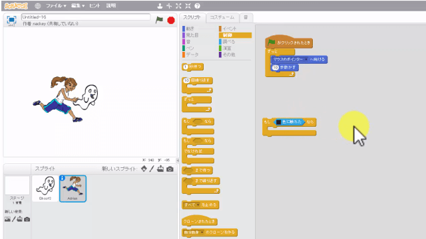Paint a new sprite with the brush icon
This screenshot has width=426, height=239.
152,169
